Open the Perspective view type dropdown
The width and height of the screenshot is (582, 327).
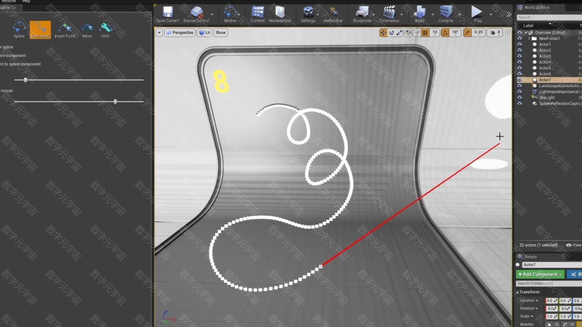[x=180, y=33]
